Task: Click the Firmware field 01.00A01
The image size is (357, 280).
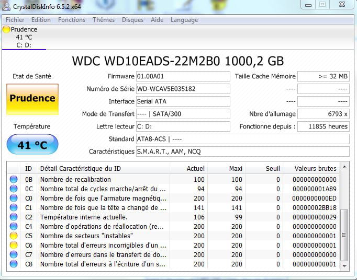Action: (x=183, y=76)
